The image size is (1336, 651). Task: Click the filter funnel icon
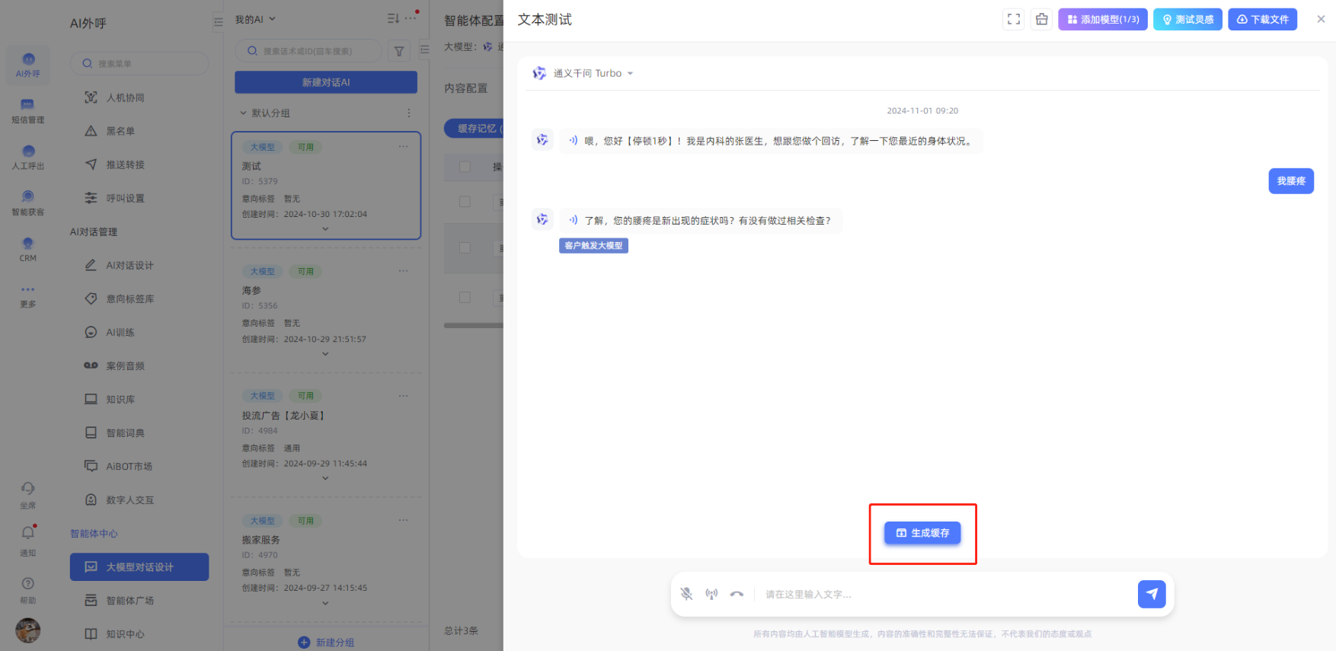[x=399, y=52]
